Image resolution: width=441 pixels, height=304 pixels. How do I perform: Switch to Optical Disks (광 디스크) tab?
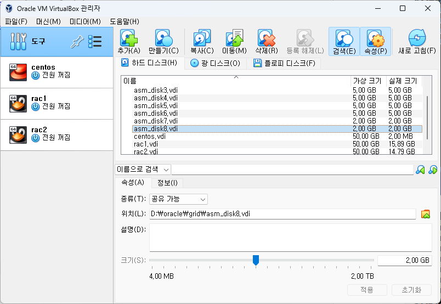pyautogui.click(x=215, y=63)
